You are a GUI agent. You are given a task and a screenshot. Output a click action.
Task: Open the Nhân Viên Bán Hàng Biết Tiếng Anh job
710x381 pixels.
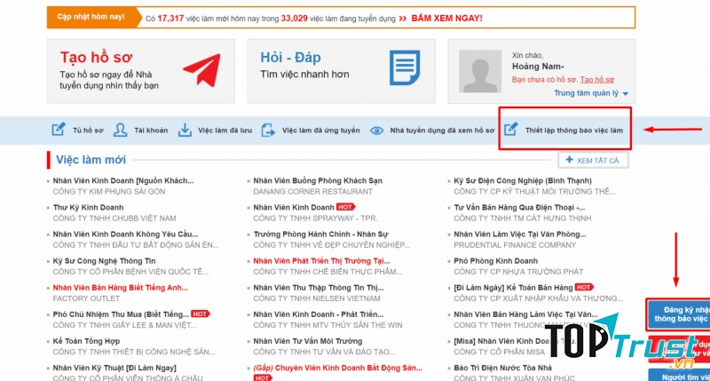[x=120, y=287]
